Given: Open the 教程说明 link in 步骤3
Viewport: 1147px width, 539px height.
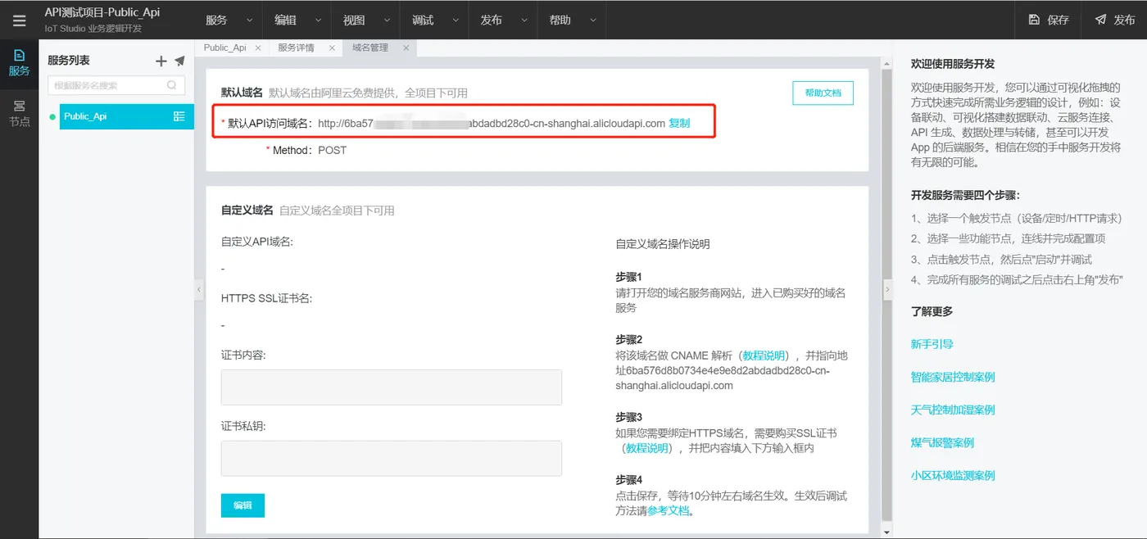Looking at the screenshot, I should point(647,448).
